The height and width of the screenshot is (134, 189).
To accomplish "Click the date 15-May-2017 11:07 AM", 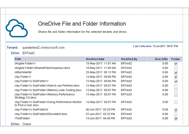I will pyautogui.click(x=101, y=63).
